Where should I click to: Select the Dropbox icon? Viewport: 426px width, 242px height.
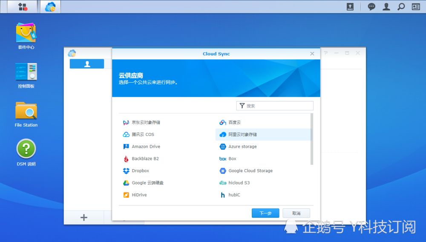126,171
